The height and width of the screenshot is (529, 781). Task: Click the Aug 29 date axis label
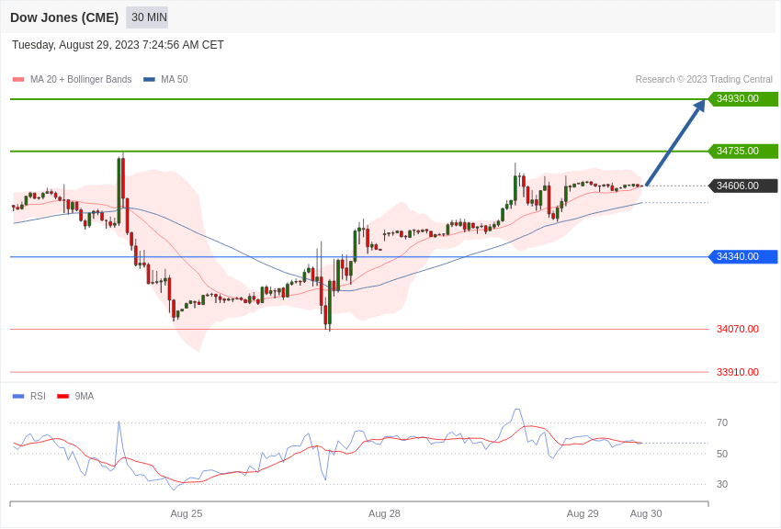583,513
